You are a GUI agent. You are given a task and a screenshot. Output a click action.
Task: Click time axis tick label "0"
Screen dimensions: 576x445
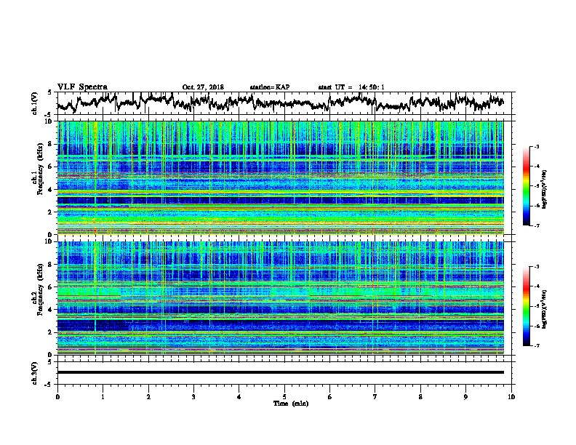coord(57,397)
